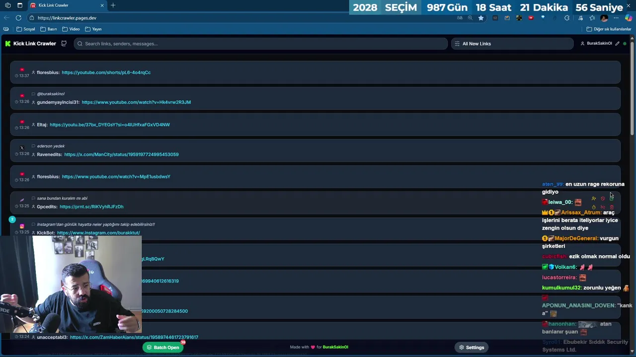The height and width of the screenshot is (357, 636).
Task: Open Eltaj's youtu.be link
Action: coord(110,124)
